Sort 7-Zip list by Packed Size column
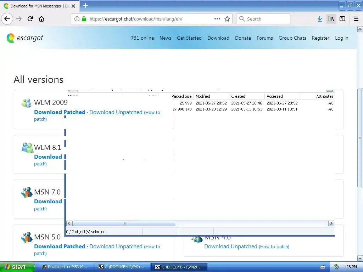Viewport: 363px width, 272px height. pos(182,96)
